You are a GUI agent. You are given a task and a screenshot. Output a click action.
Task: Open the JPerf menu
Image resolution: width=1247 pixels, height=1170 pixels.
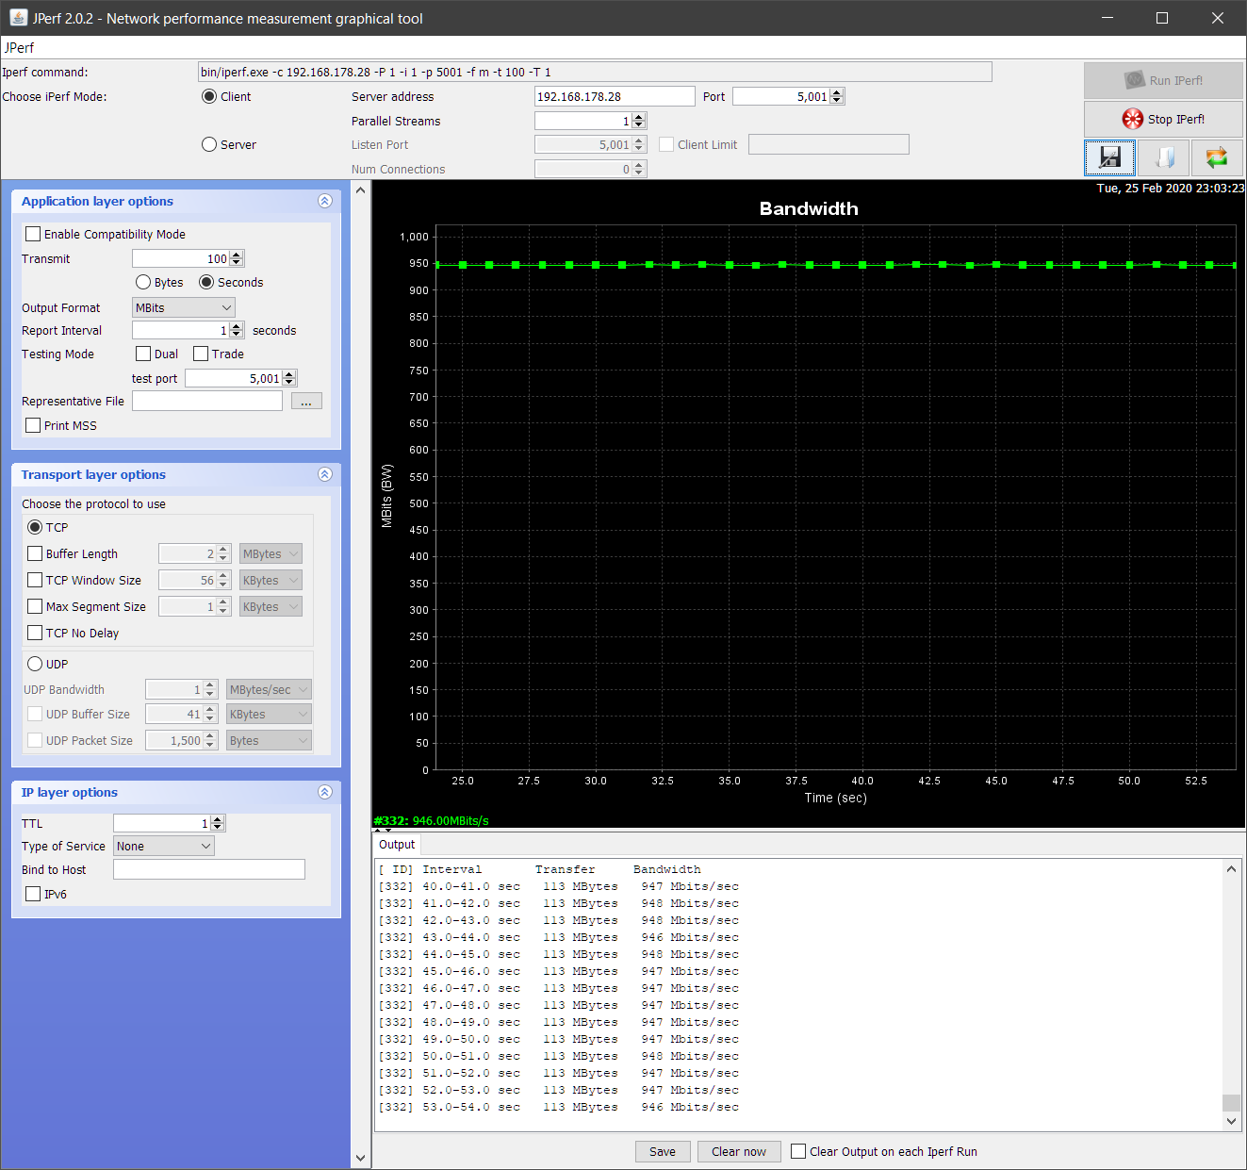19,47
